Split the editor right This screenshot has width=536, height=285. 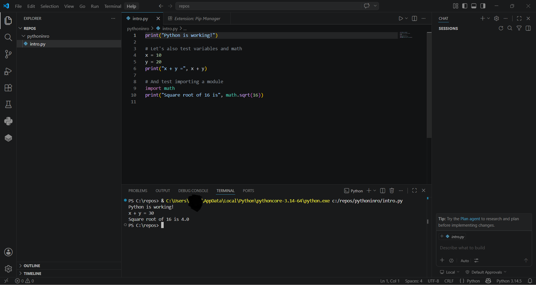coord(414,18)
